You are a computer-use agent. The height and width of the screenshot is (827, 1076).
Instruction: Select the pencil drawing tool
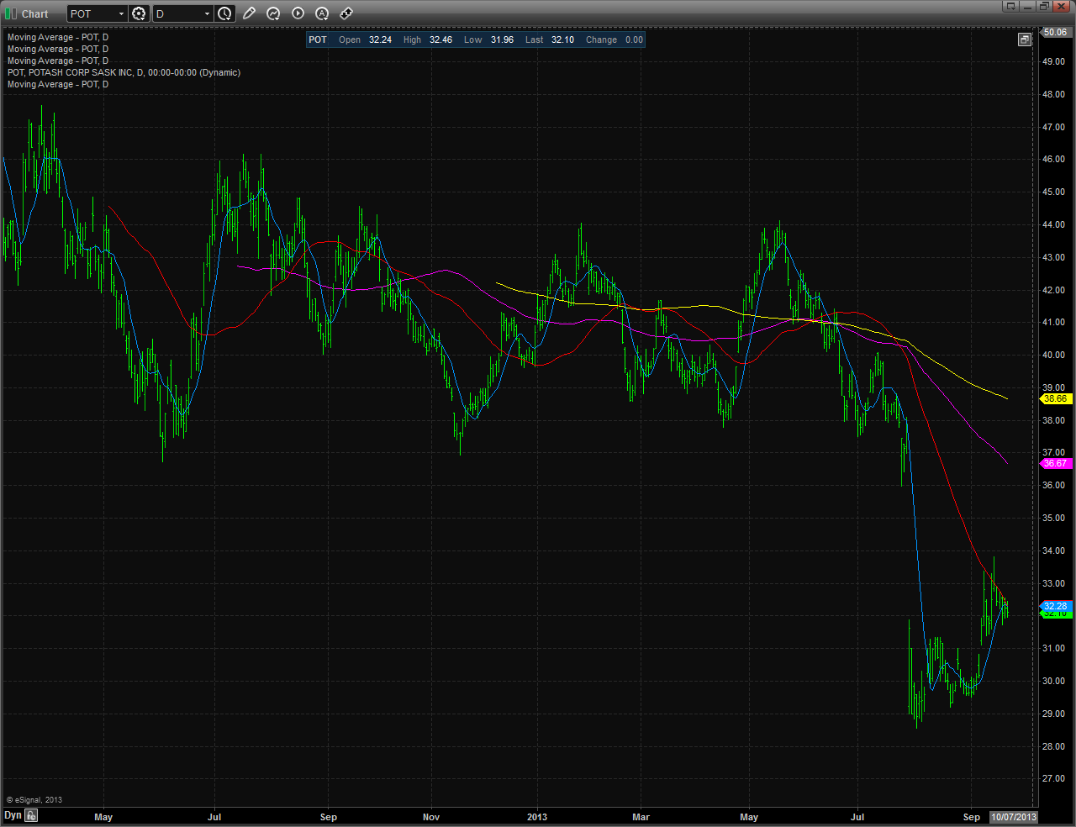click(x=249, y=13)
